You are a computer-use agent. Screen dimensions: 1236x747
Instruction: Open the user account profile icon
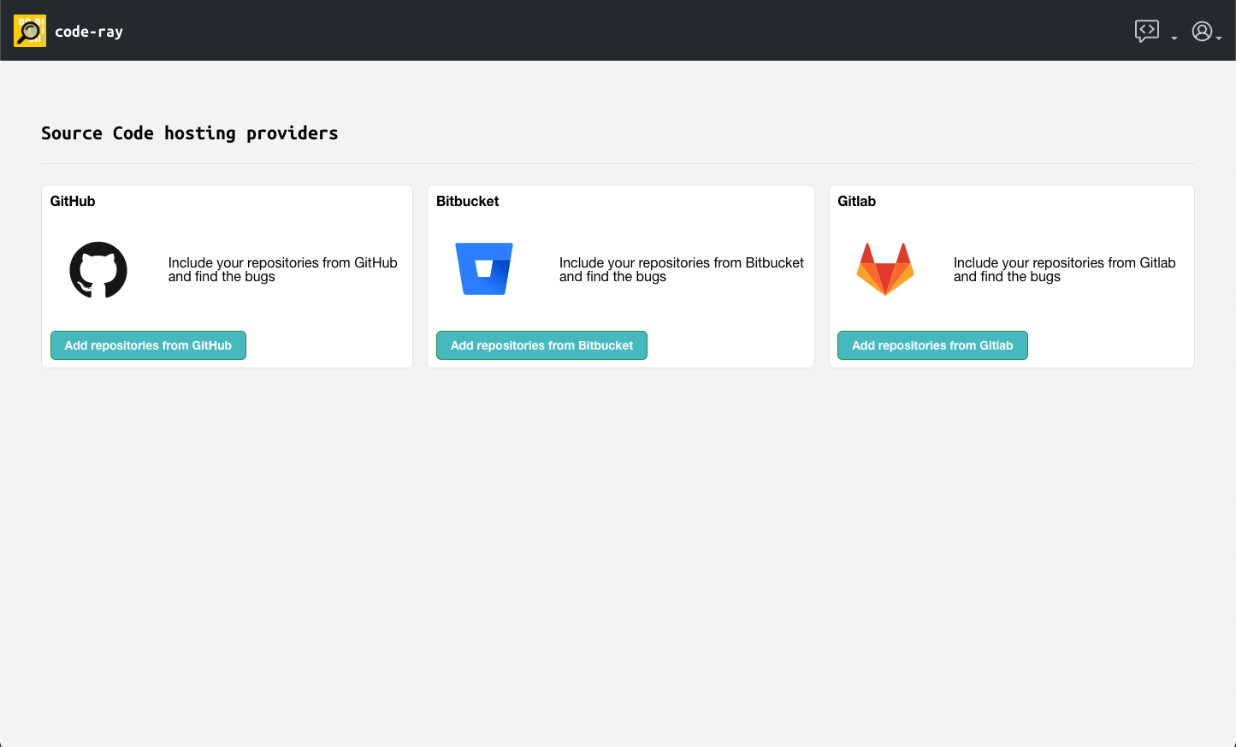(1202, 32)
